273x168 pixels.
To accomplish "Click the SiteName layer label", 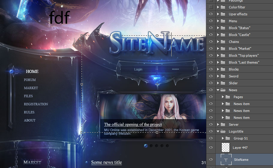I will [241, 160].
